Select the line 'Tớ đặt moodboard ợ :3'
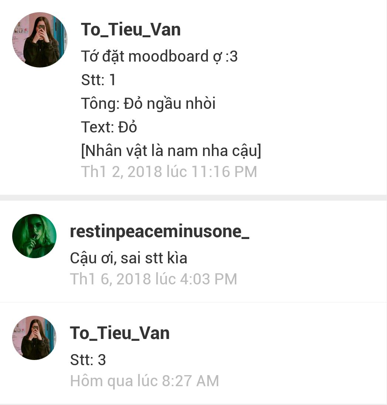Screen dimensions: 387x405 pyautogui.click(x=159, y=56)
